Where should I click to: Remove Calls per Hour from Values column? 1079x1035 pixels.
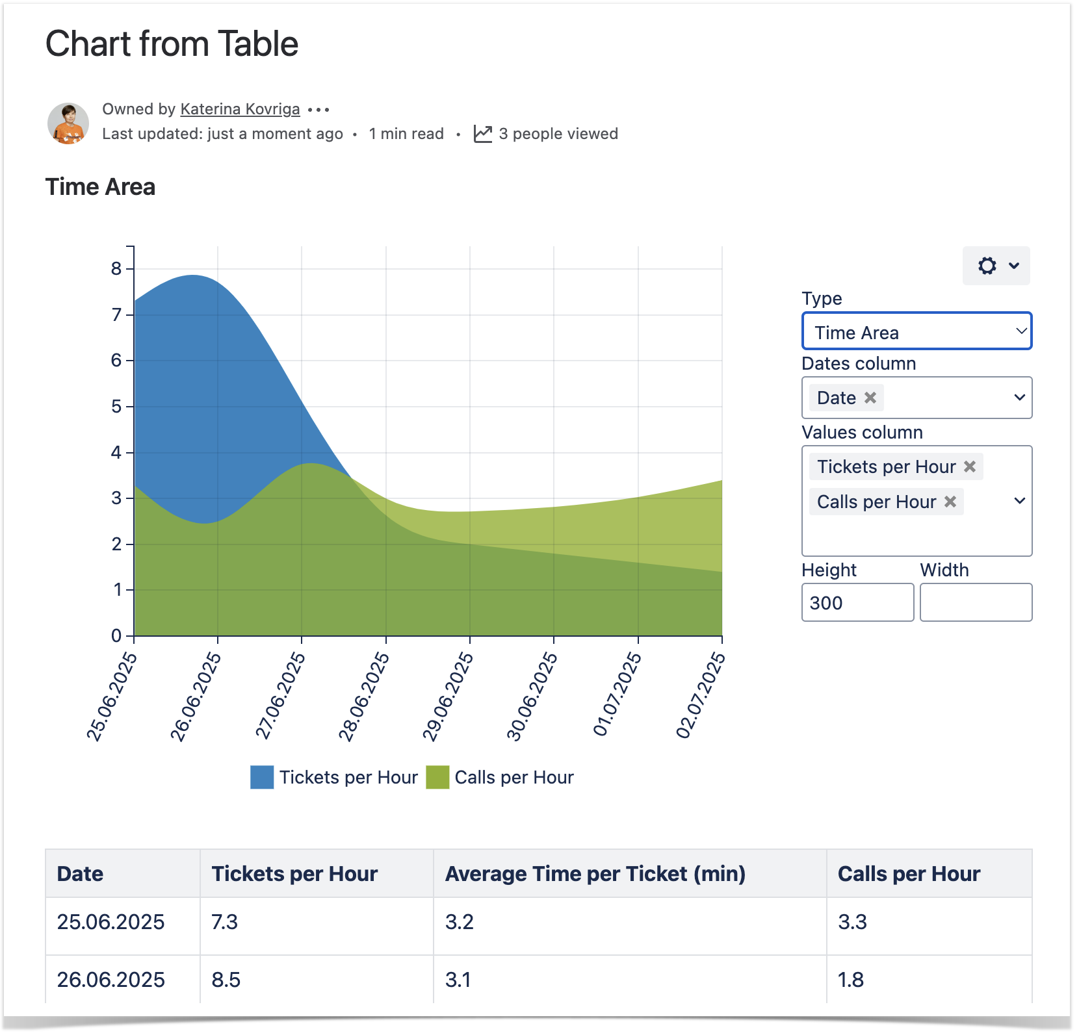point(950,502)
